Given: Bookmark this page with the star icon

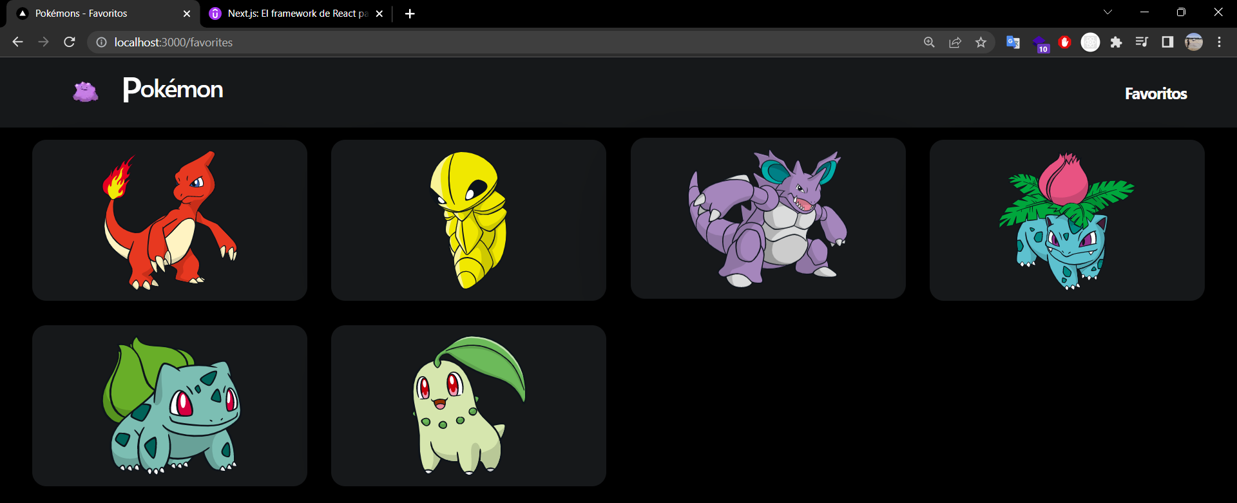Looking at the screenshot, I should pyautogui.click(x=981, y=42).
